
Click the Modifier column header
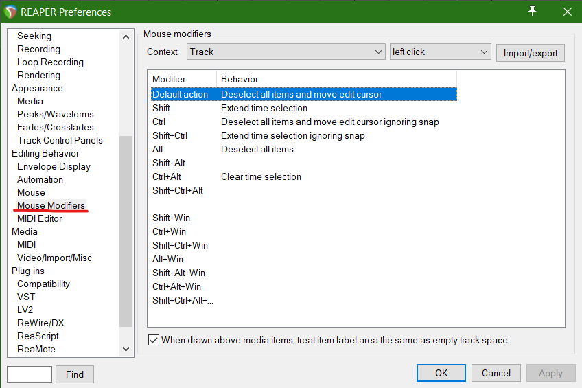(183, 79)
